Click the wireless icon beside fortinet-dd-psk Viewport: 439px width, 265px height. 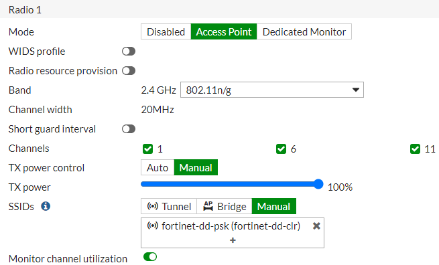click(153, 226)
